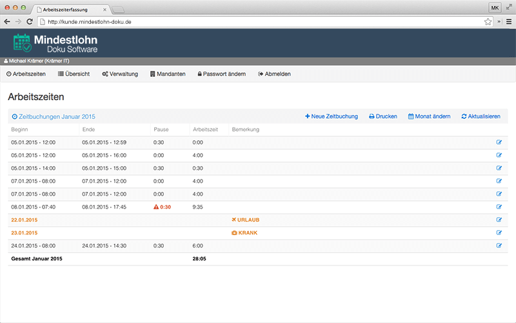Open the Übersicht menu item
This screenshot has height=323, width=516.
(x=74, y=74)
